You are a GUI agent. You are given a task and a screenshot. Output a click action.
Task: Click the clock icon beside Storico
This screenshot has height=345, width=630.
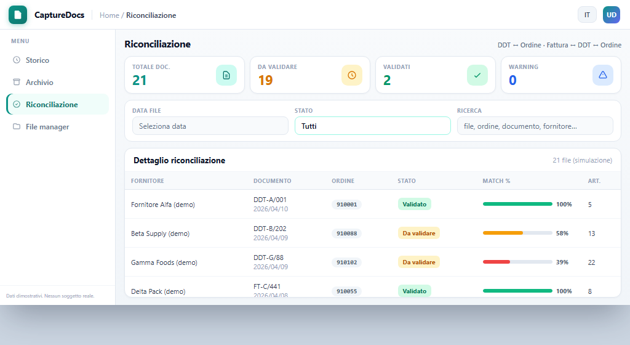17,60
